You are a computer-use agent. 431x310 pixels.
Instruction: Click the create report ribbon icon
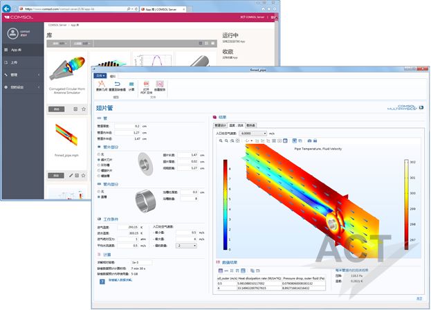160,84
